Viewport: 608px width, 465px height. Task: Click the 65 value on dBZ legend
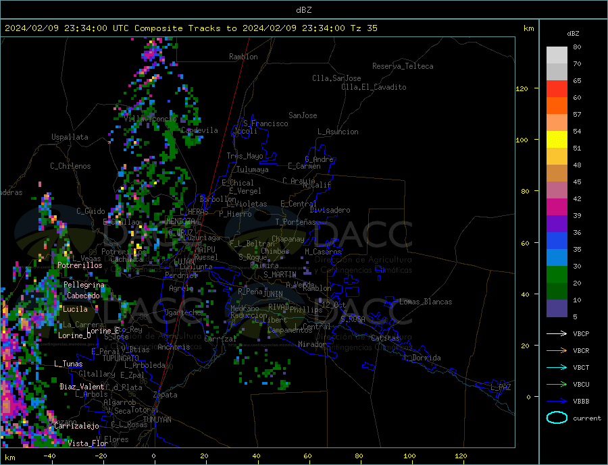tap(577, 80)
